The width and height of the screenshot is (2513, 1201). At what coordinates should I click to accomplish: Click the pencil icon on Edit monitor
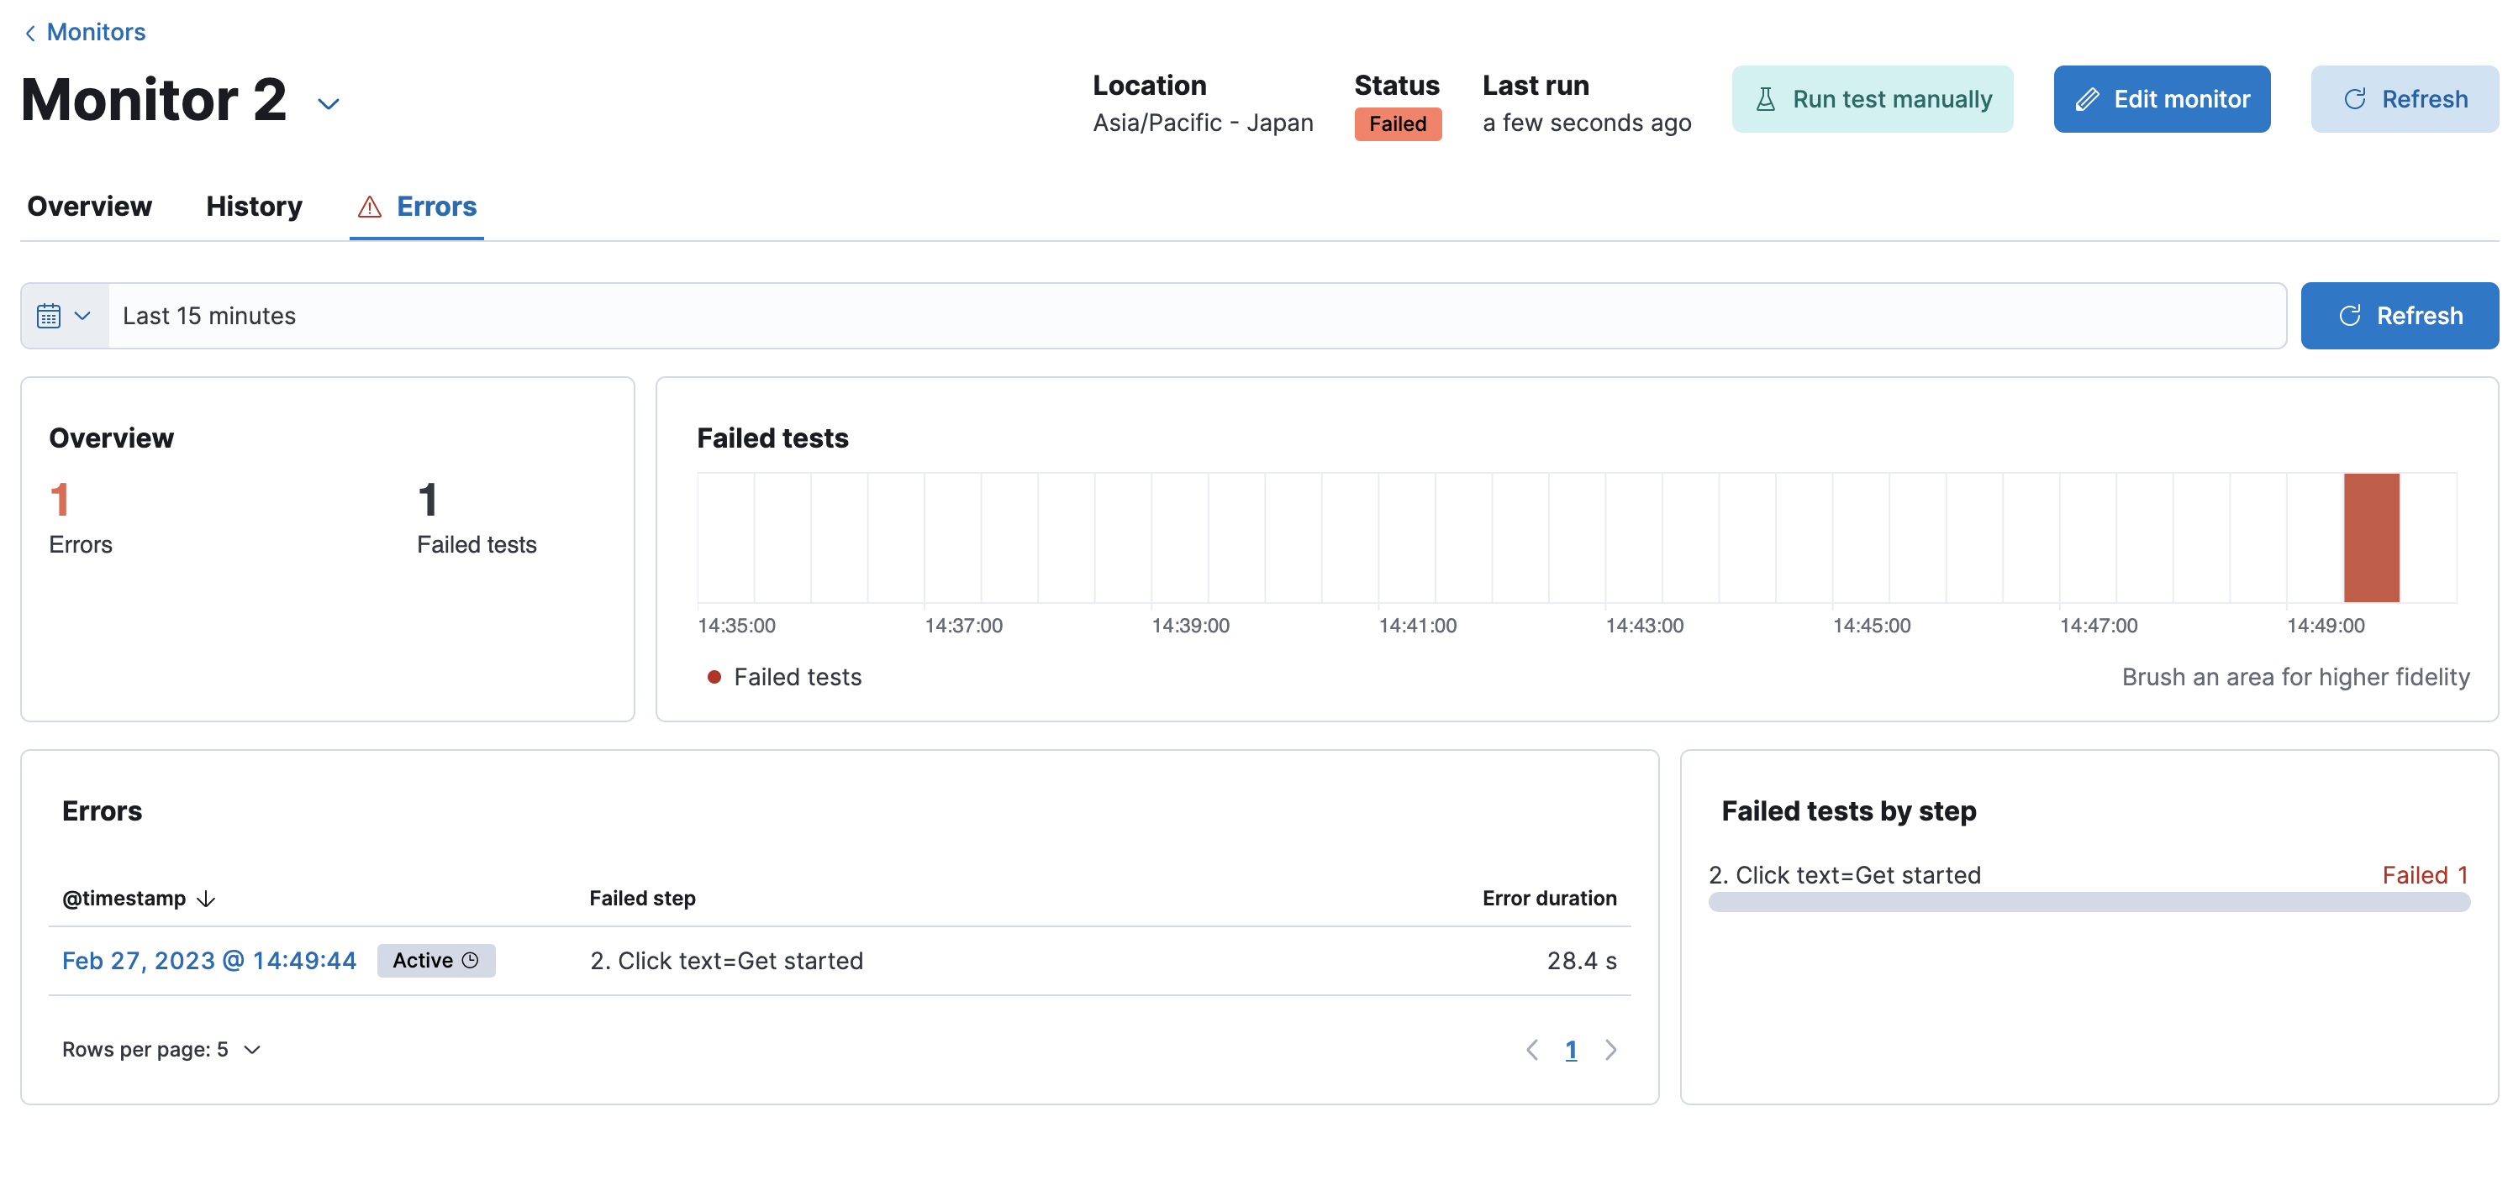click(2089, 98)
